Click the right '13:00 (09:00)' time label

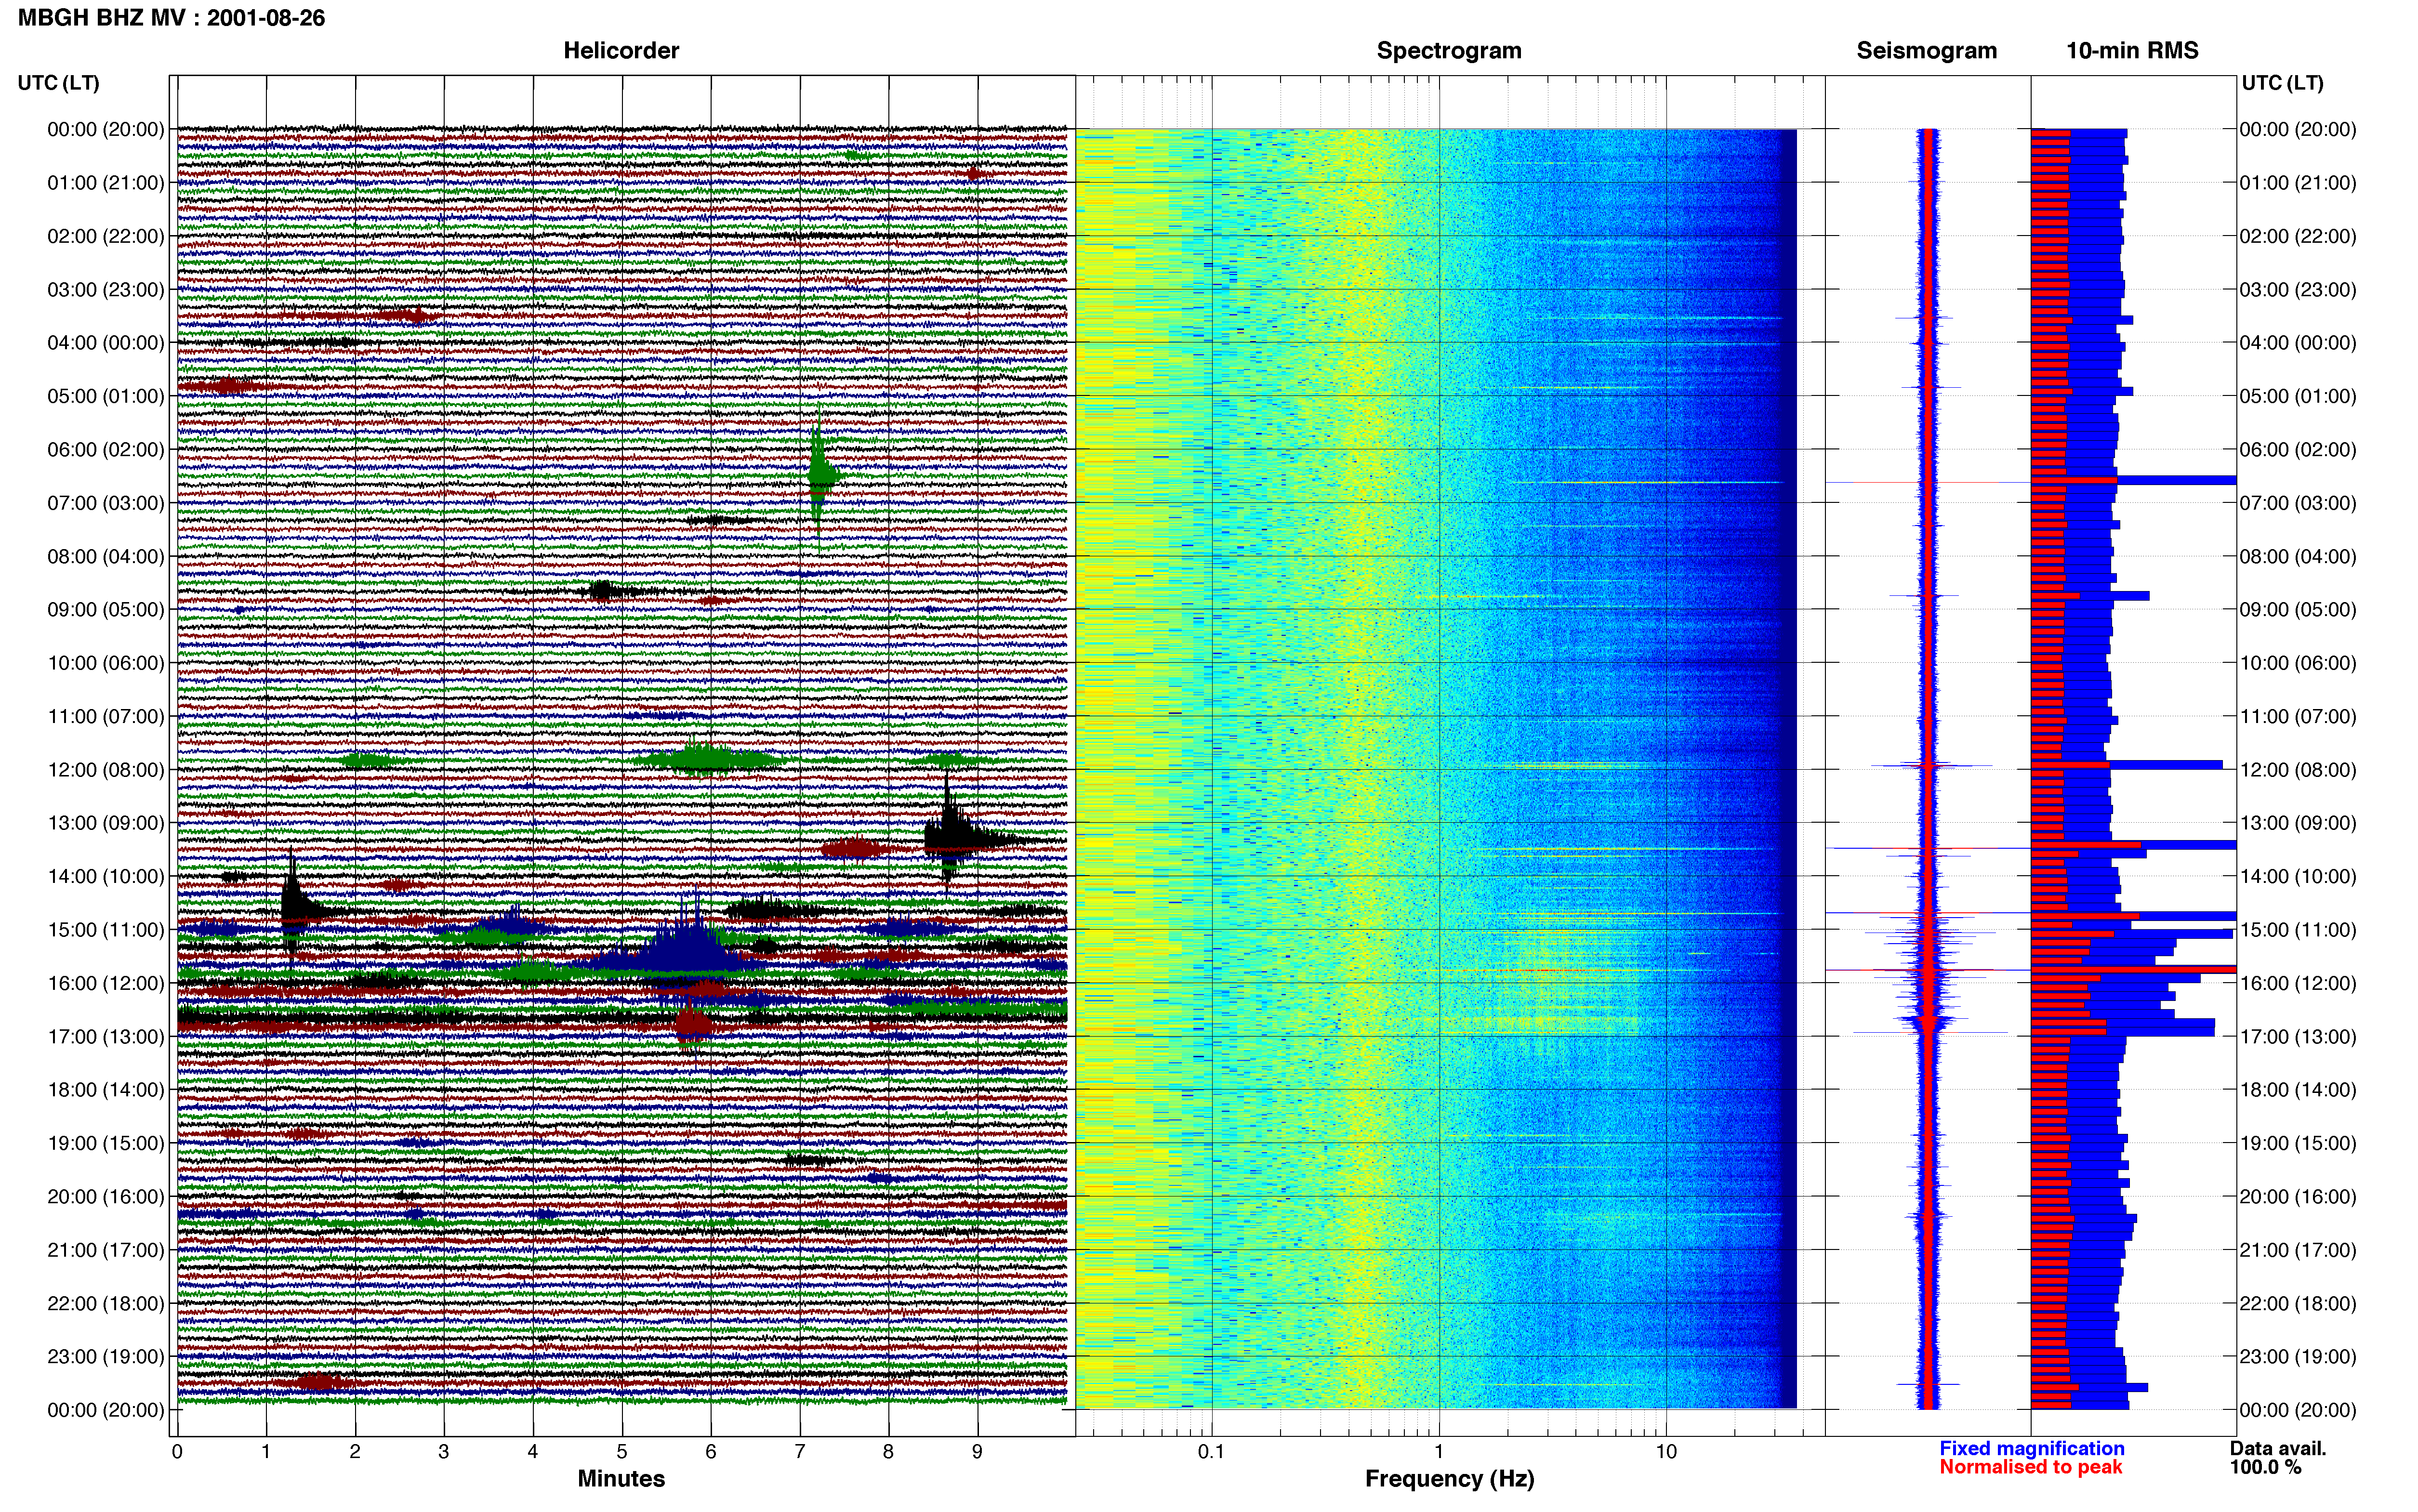click(2298, 823)
